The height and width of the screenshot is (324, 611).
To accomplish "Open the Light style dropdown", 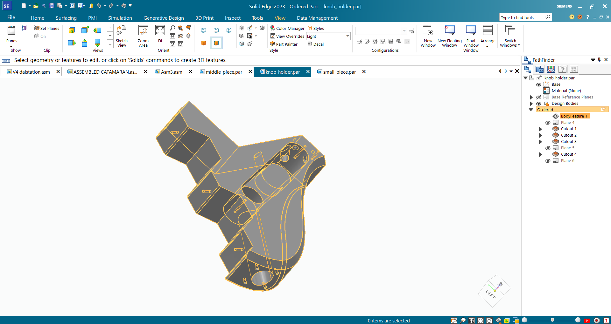I will point(348,36).
